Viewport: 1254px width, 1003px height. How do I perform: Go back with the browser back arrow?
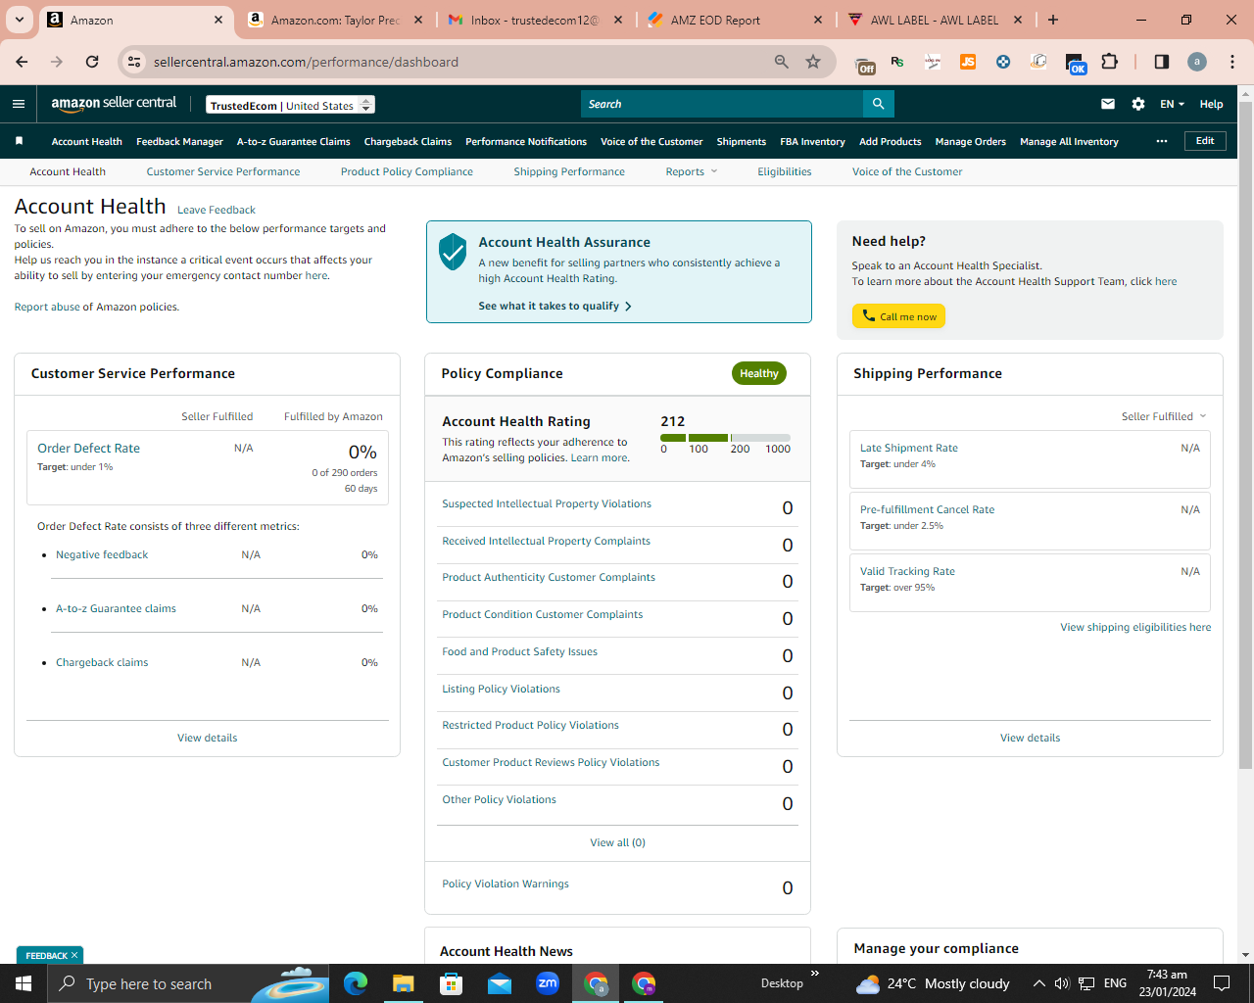click(x=22, y=62)
